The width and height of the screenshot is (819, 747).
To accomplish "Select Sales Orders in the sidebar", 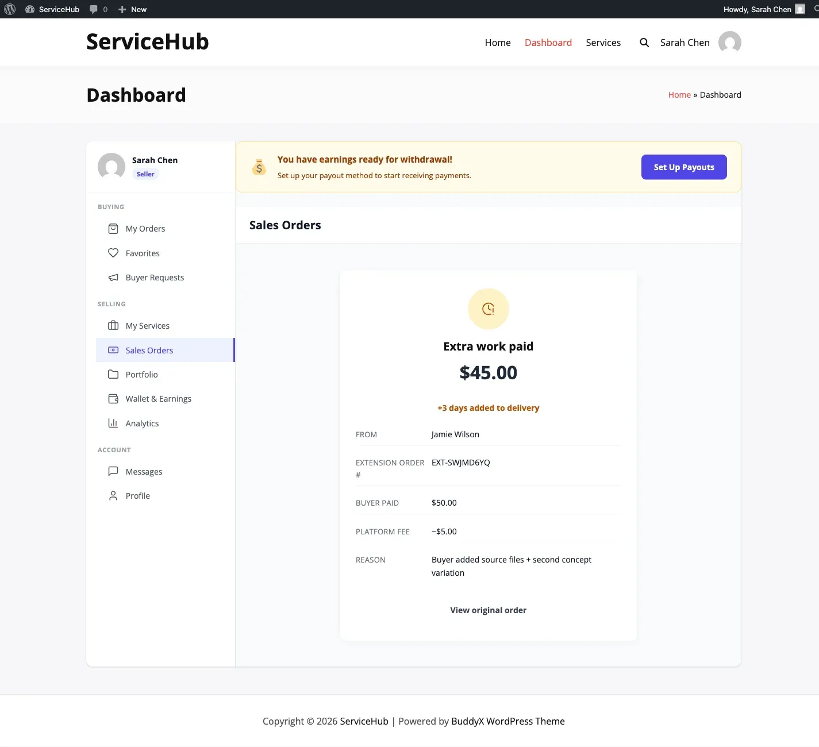I will 166,350.
